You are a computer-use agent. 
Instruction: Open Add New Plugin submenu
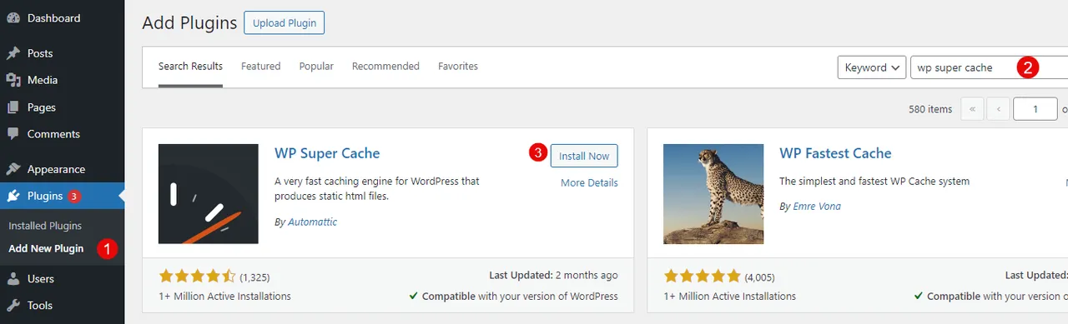pos(46,248)
